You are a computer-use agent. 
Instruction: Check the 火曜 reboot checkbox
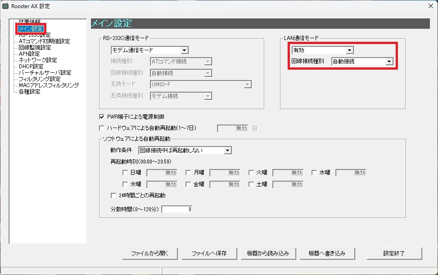pyautogui.click(x=251, y=173)
